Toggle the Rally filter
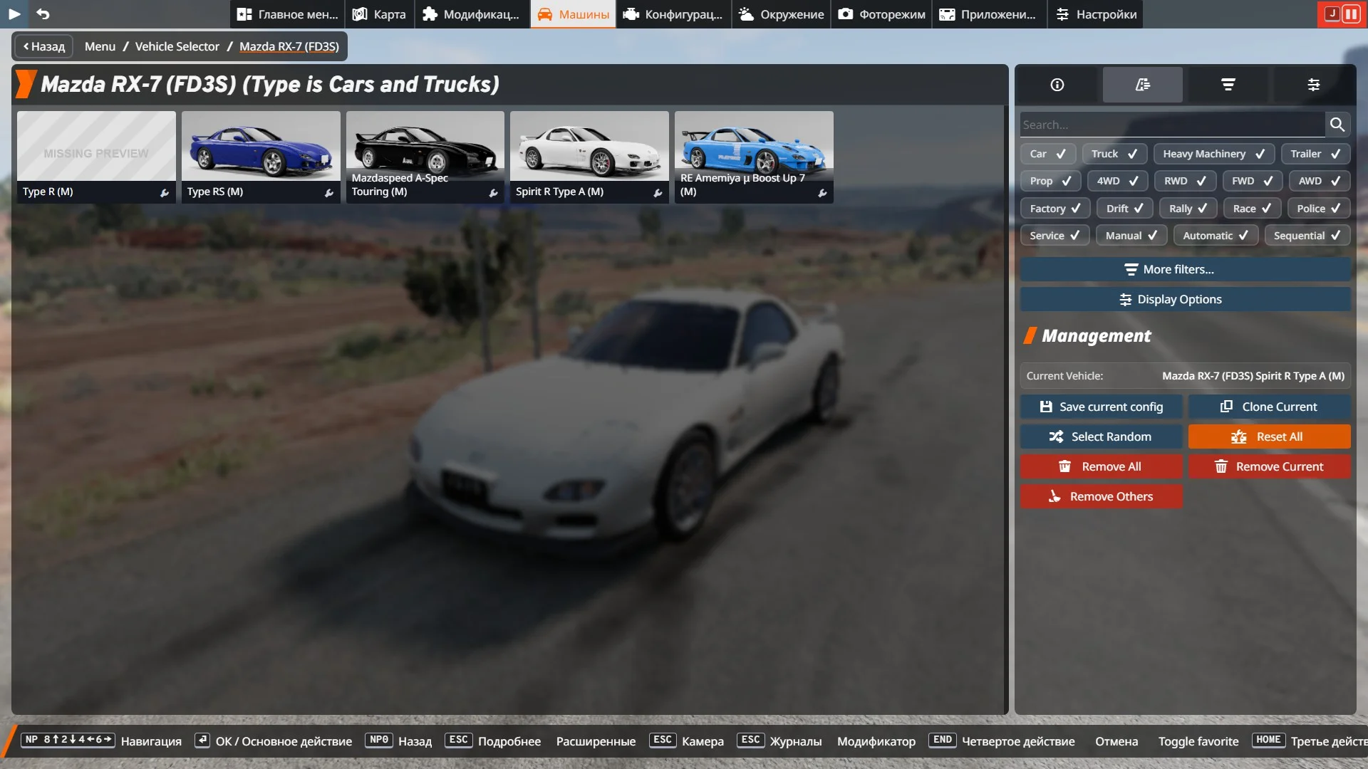The height and width of the screenshot is (769, 1368). (x=1188, y=209)
